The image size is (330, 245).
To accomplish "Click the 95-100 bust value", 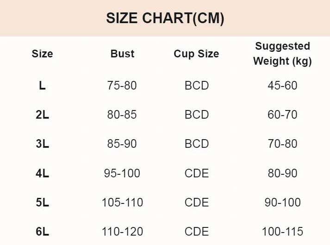I will point(122,173).
